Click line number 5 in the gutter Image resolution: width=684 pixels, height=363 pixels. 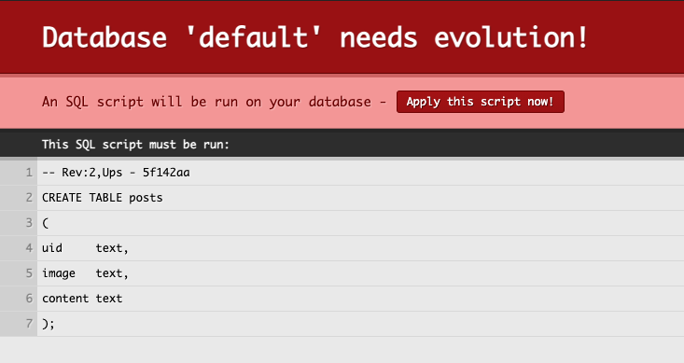point(29,273)
